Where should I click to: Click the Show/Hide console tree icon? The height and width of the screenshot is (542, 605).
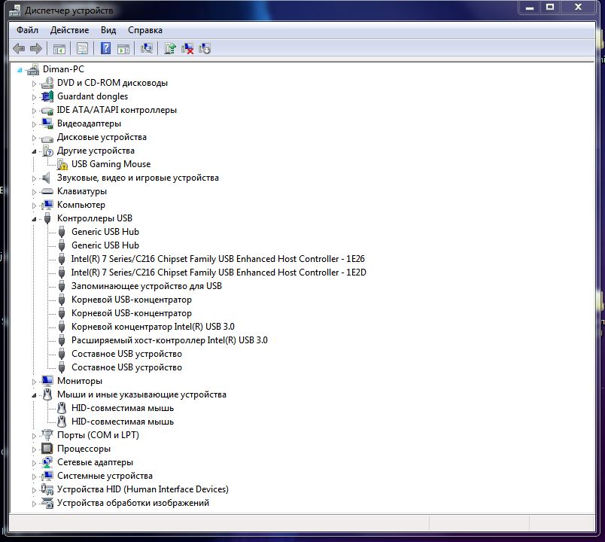(x=59, y=49)
